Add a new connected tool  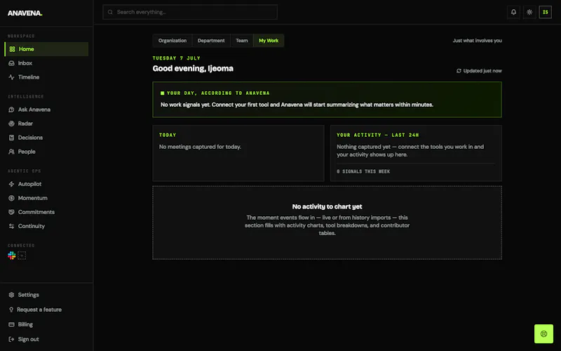22,256
